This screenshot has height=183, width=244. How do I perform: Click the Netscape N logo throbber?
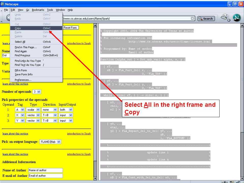(x=237, y=18)
